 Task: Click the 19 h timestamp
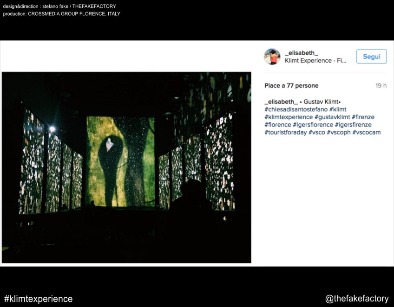[x=381, y=86]
